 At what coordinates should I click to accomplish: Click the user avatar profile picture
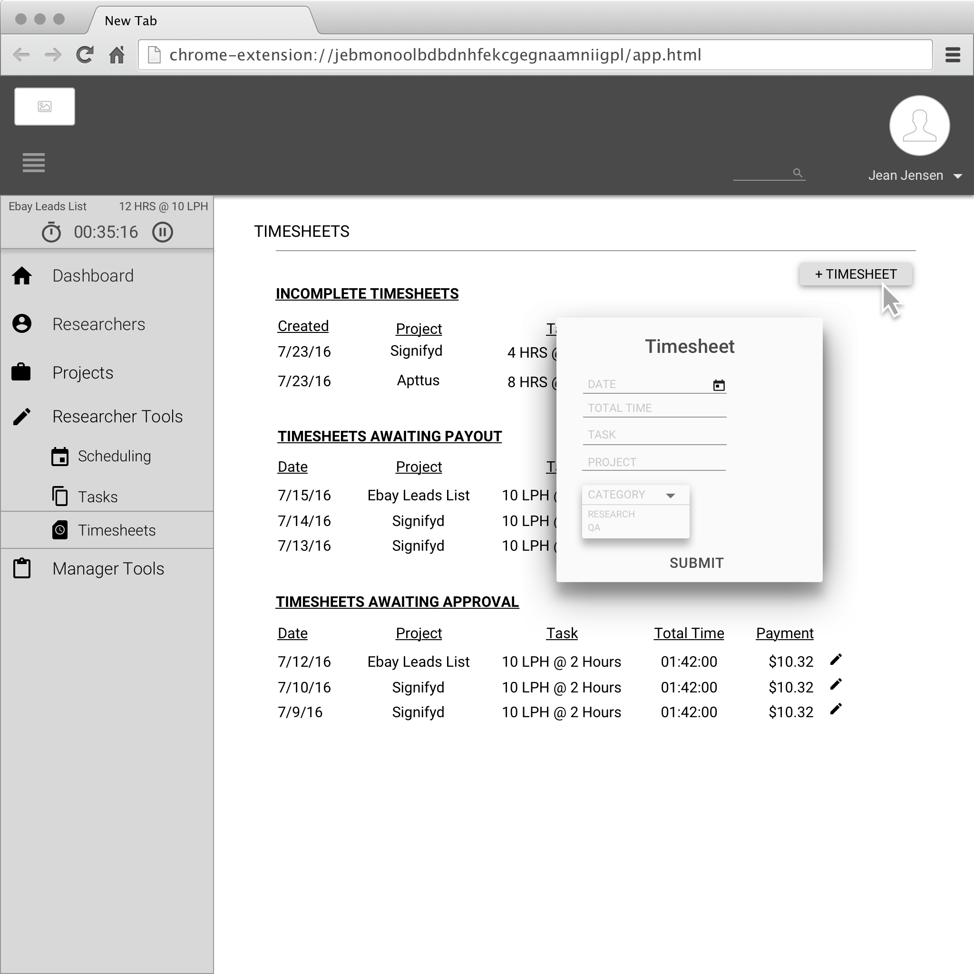(x=919, y=126)
